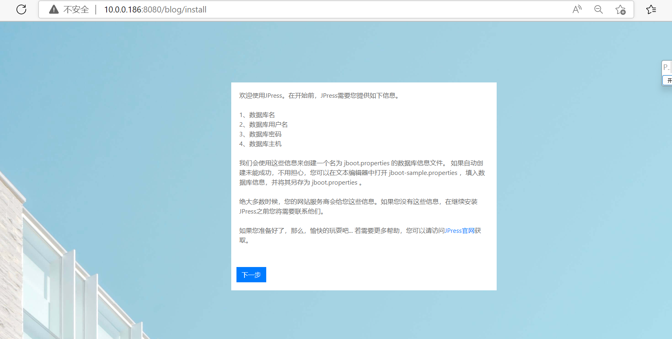Click the text 4、数据库主机
The image size is (672, 339).
point(260,144)
